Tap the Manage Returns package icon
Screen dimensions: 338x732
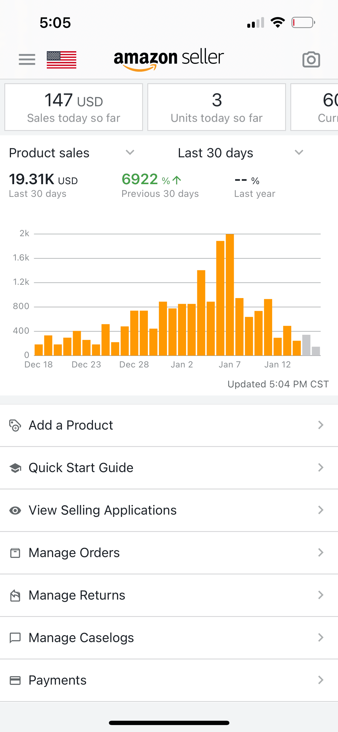click(15, 595)
